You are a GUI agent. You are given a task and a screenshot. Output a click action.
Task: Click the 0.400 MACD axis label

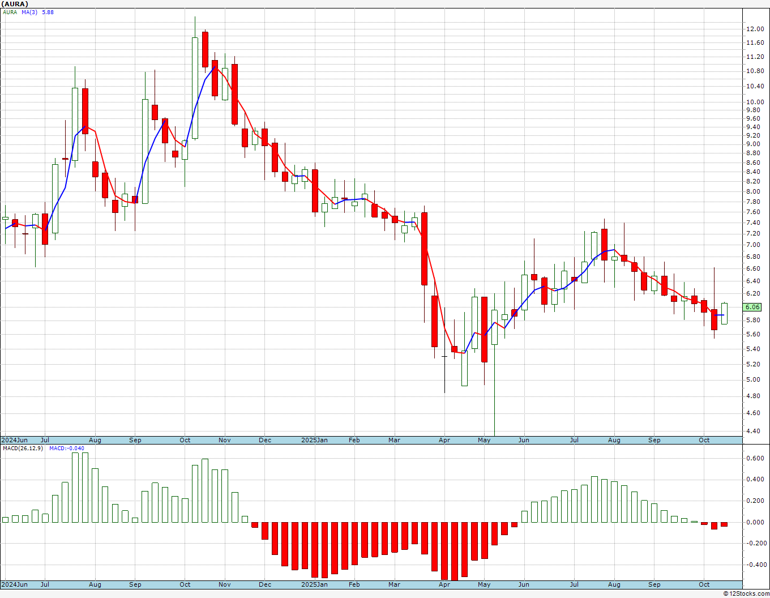click(x=755, y=479)
